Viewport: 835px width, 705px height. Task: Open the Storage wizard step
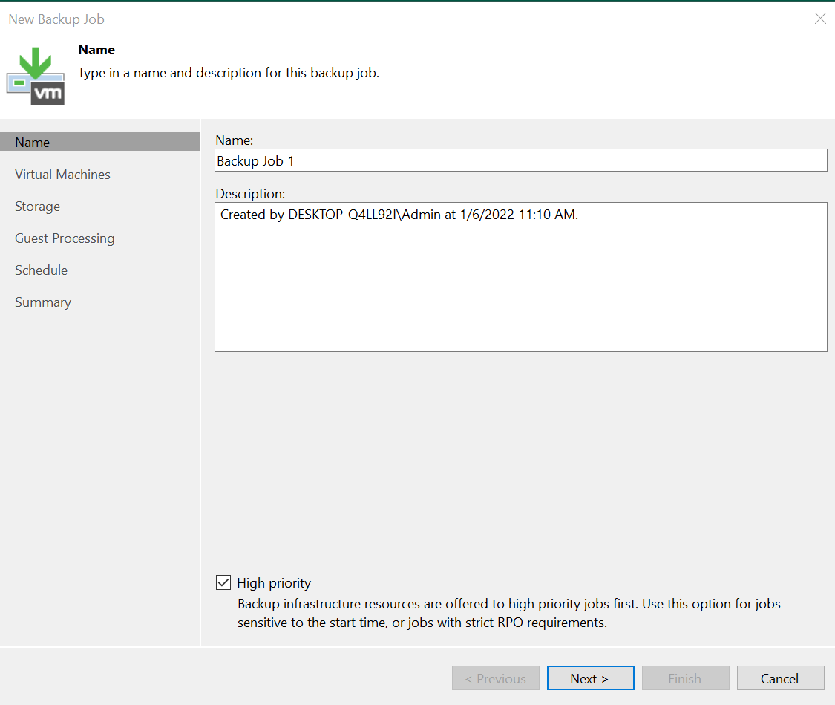pos(37,207)
